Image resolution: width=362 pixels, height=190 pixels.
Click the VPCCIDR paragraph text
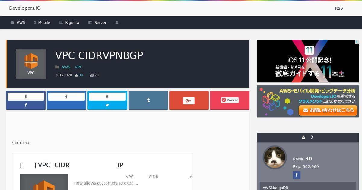(x=21, y=143)
